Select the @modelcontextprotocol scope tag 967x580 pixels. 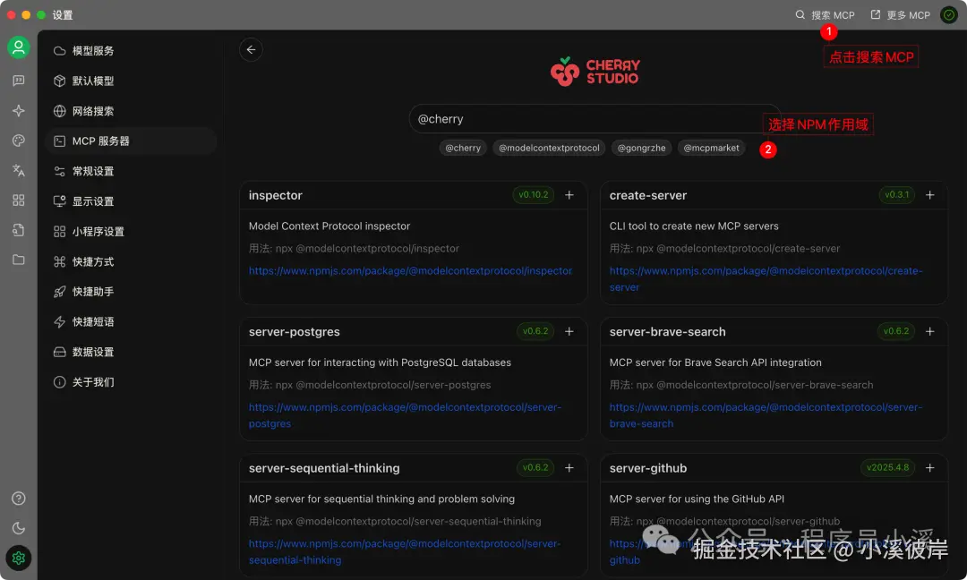(549, 148)
